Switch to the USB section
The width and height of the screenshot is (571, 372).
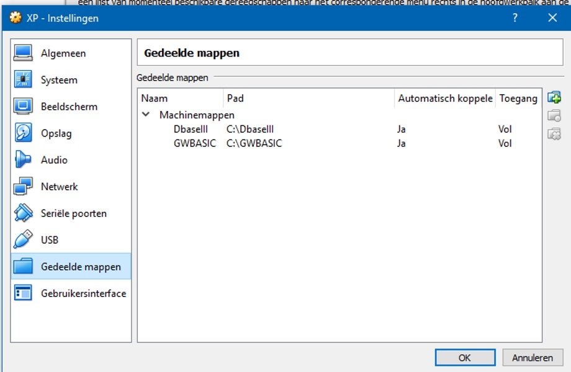click(71, 240)
